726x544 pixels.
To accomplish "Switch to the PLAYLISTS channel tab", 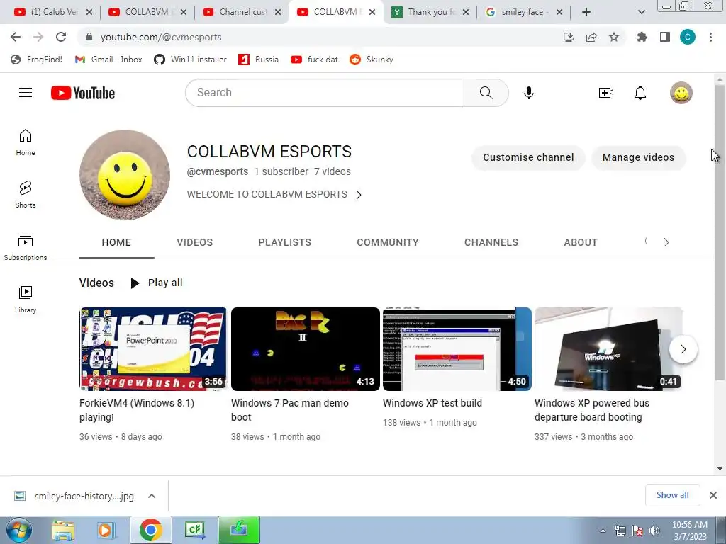I will [x=285, y=242].
